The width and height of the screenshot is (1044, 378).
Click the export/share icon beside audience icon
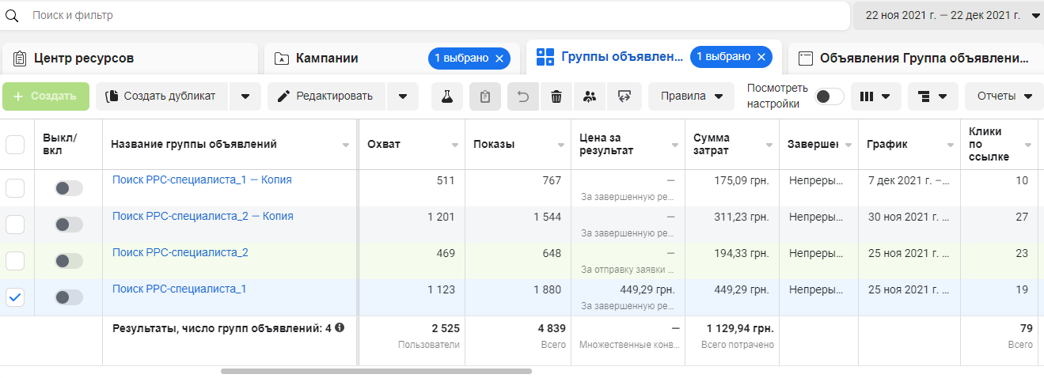(625, 96)
